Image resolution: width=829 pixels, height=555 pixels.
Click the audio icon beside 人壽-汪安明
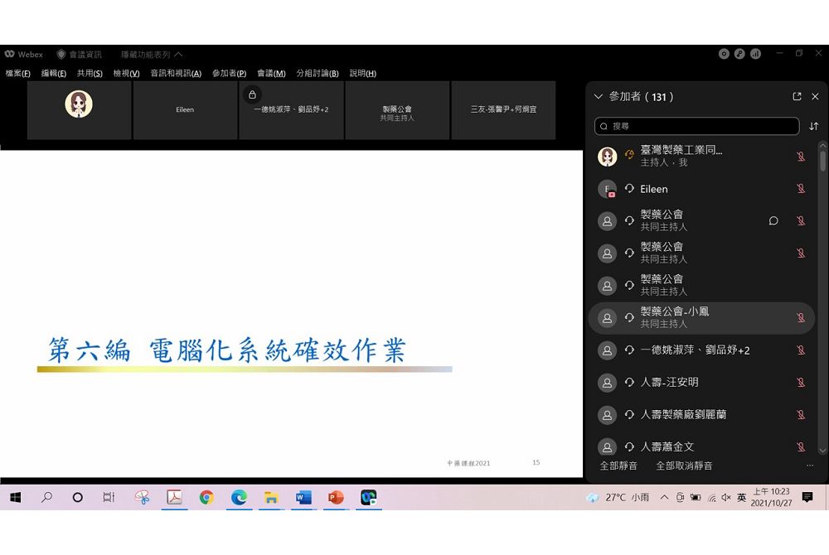pos(629,382)
